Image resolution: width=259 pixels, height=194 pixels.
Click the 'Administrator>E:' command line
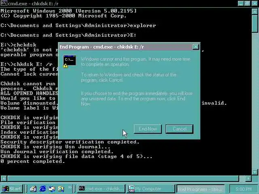[x=68, y=35]
